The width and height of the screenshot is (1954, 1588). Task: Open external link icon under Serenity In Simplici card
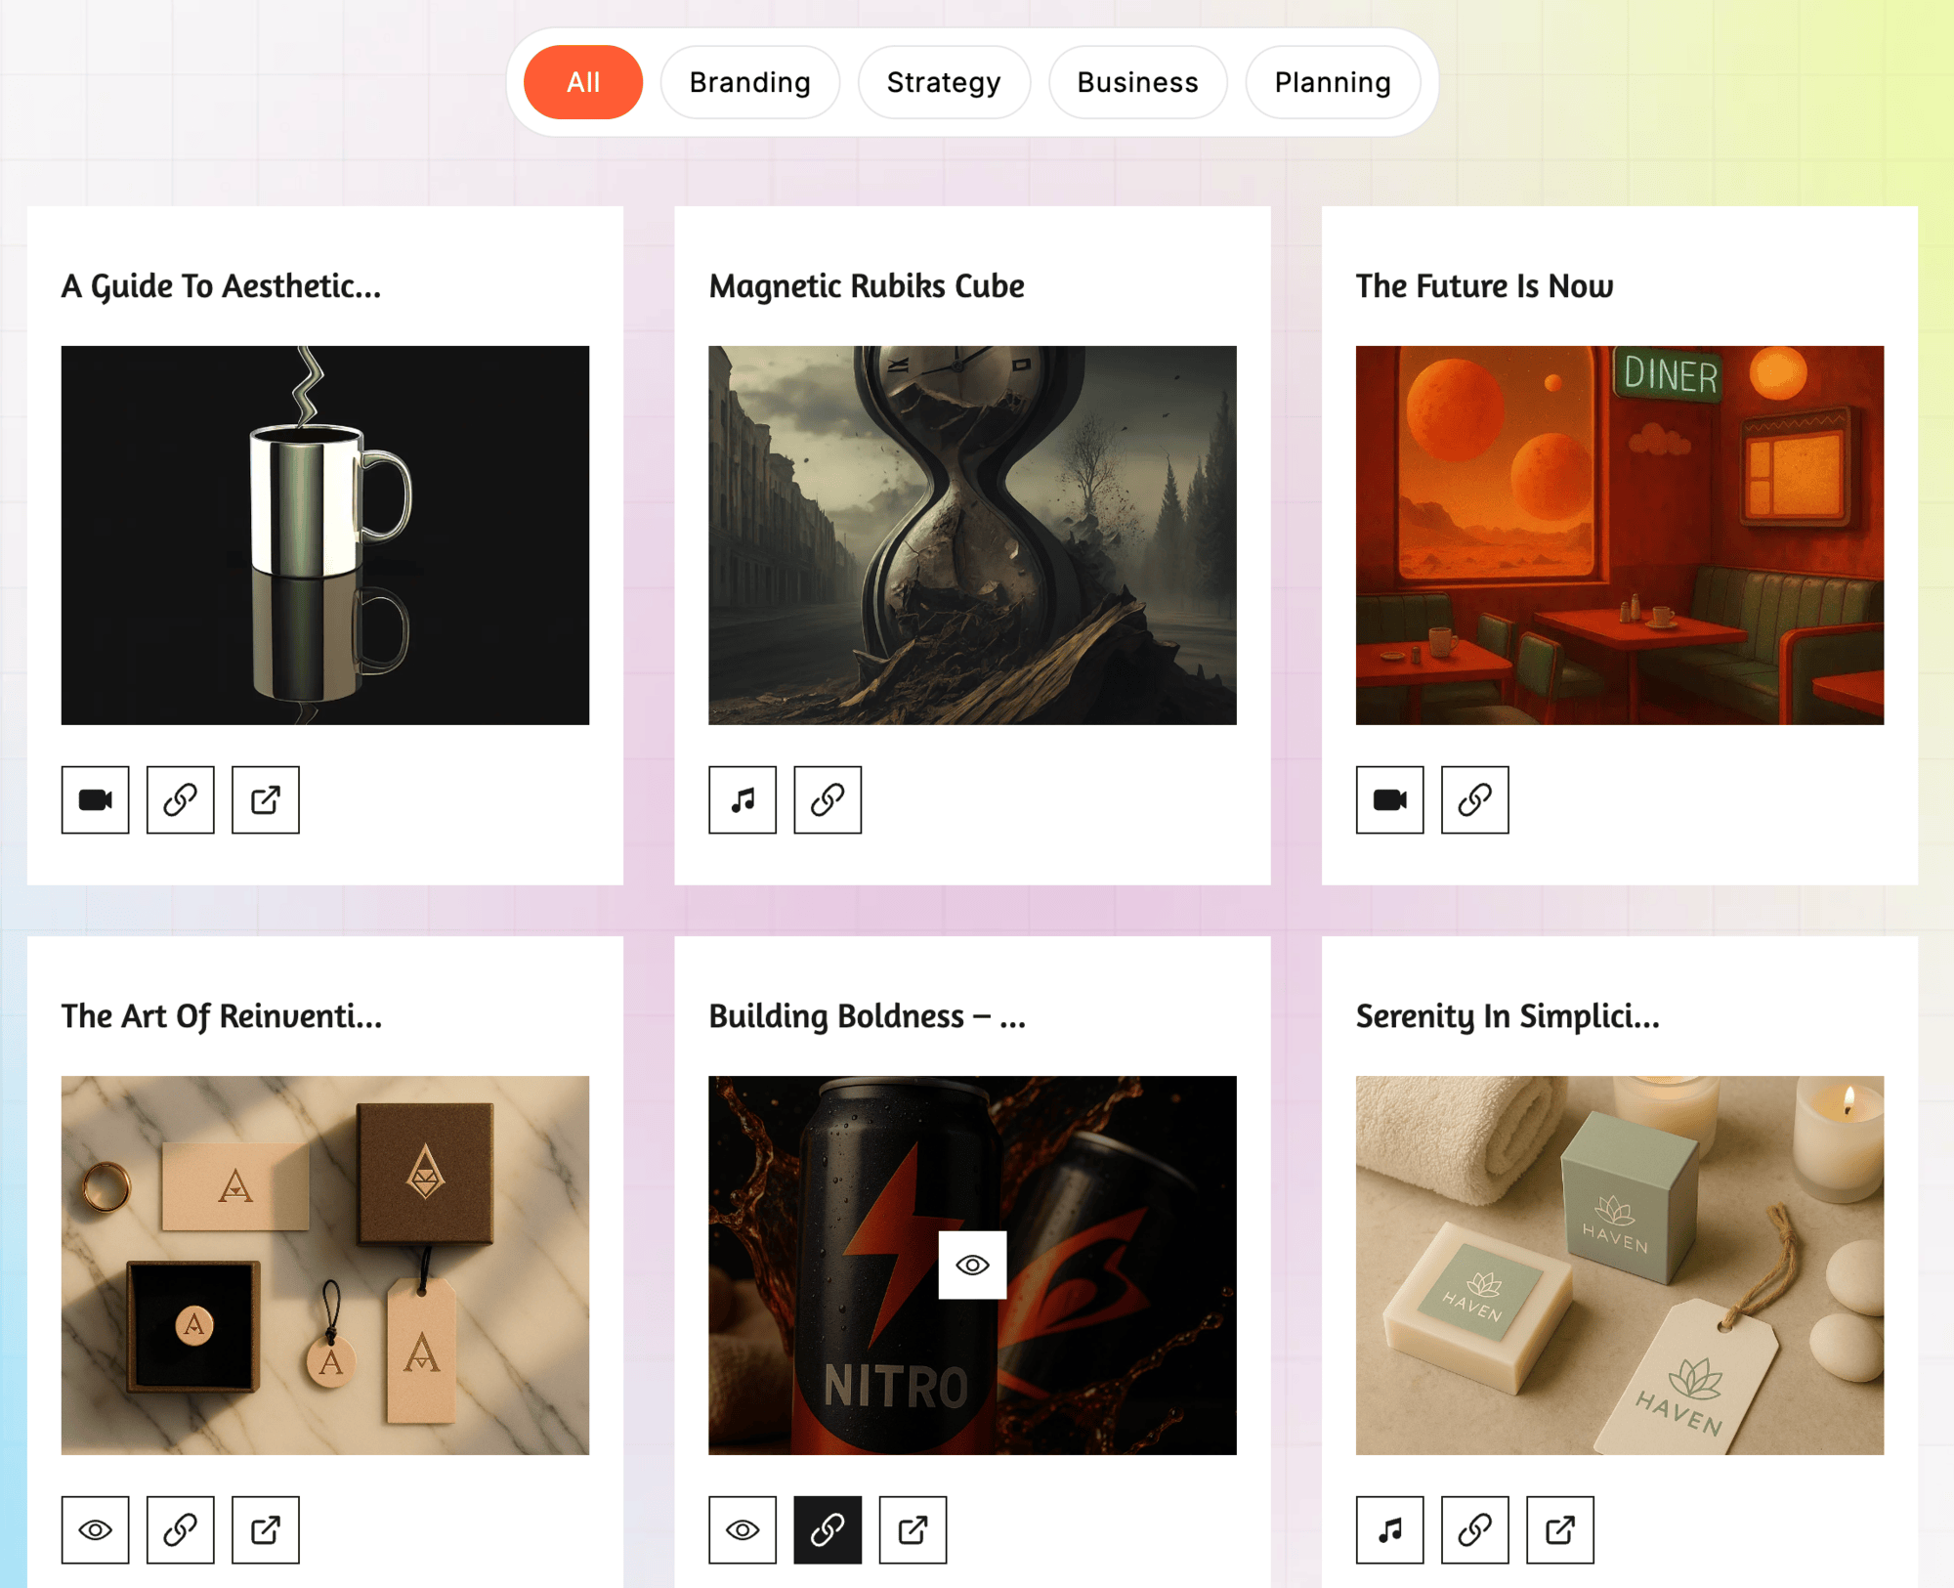(x=1559, y=1529)
